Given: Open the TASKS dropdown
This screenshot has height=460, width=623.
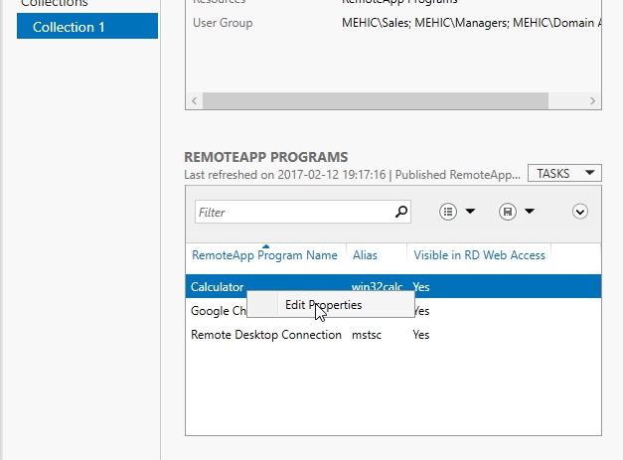Looking at the screenshot, I should pos(564,173).
